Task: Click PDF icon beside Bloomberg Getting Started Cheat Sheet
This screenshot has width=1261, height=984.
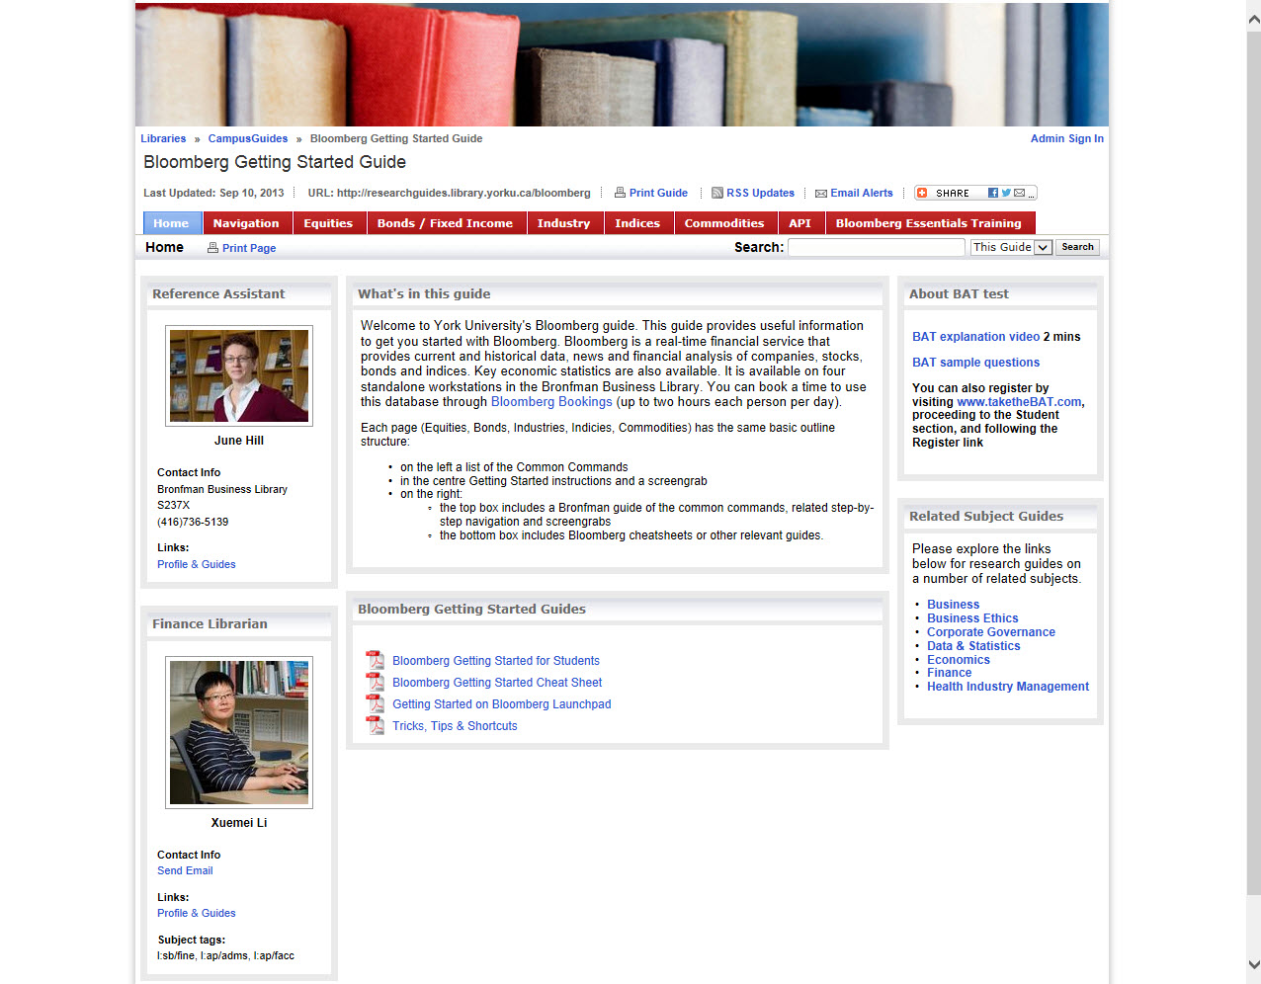Action: (375, 682)
